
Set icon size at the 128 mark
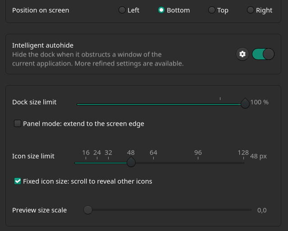[x=243, y=162]
